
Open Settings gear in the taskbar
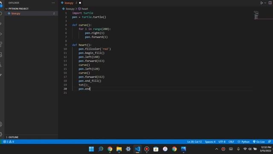tap(128, 149)
